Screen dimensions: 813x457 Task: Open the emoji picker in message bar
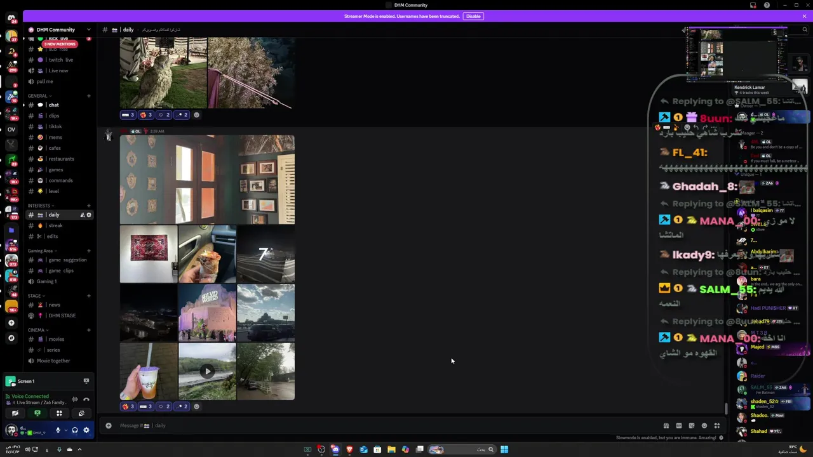(704, 426)
